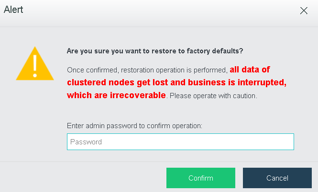Click the gray "Password" placeholder text
This screenshot has width=318, height=192.
86,142
